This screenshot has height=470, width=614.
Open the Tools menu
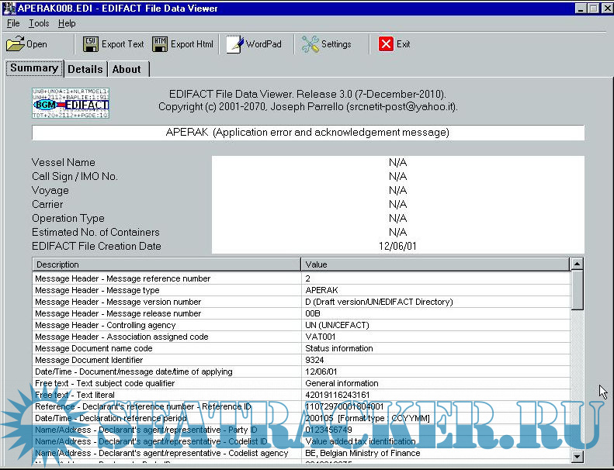(39, 23)
